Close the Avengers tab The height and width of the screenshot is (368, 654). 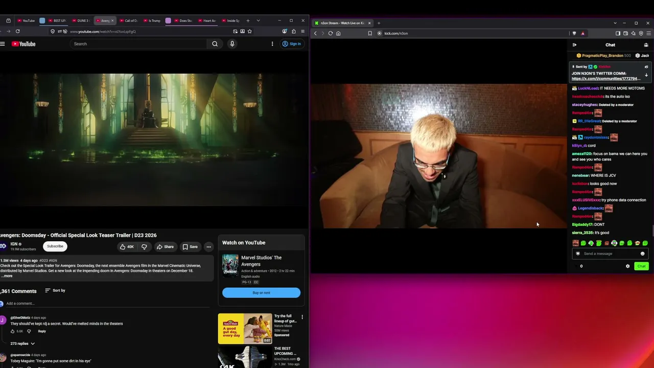click(x=112, y=20)
